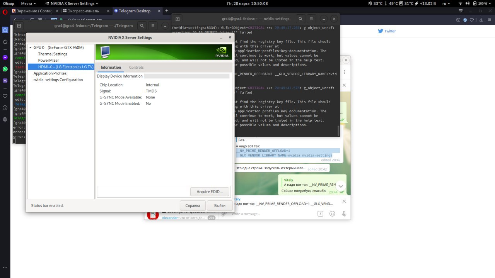Open NVIDIA X Server Settings app menu
This screenshot has width=495, height=278.
pos(73,3)
